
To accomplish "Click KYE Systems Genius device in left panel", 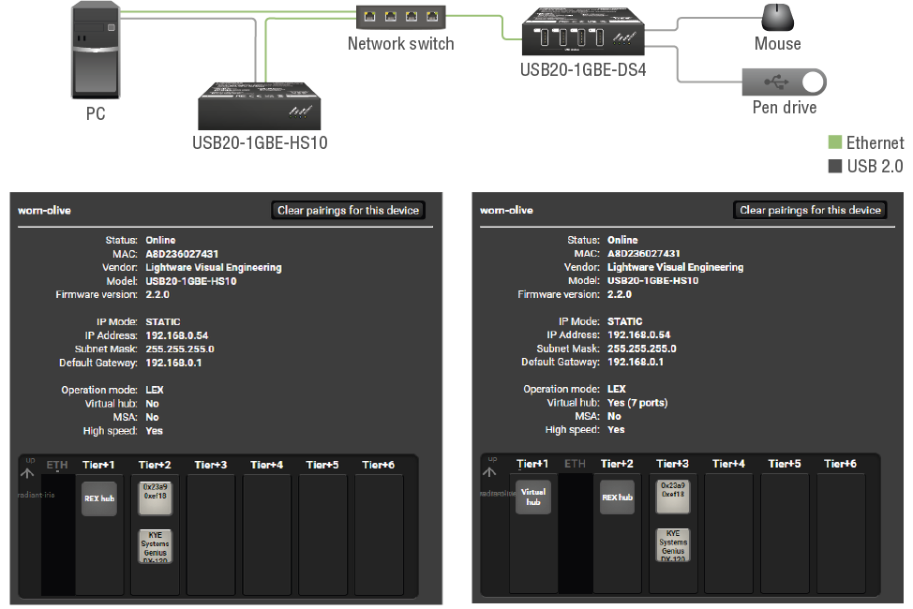I will pos(155,545).
